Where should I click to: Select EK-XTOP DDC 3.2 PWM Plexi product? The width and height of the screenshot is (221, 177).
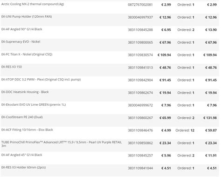(x=41, y=80)
